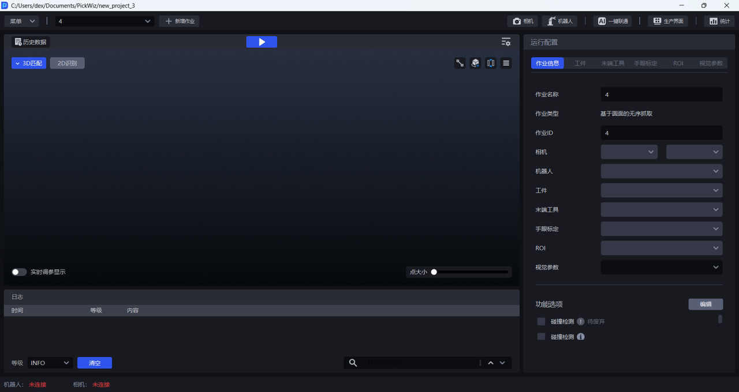The image size is (739, 392).
Task: Open the 机器人 robot configuration
Action: (560, 21)
